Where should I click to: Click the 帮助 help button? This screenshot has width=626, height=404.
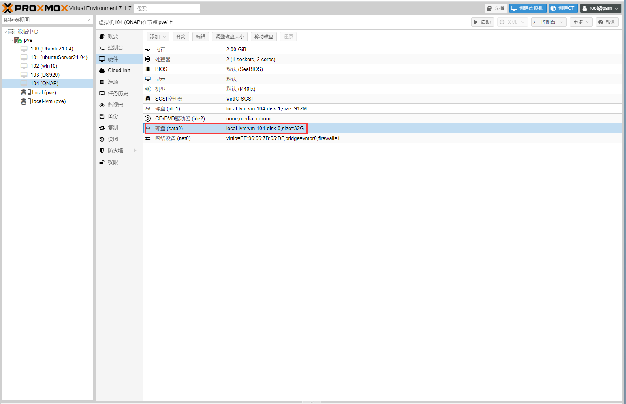click(x=607, y=22)
